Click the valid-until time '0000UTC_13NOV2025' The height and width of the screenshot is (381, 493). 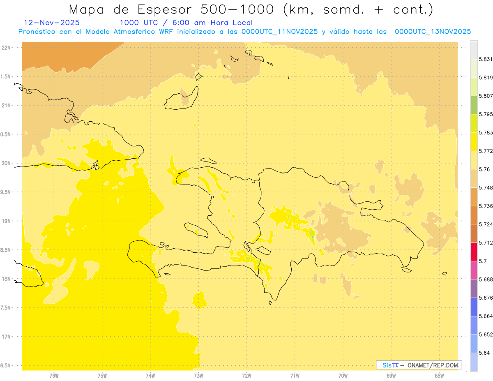(x=433, y=32)
